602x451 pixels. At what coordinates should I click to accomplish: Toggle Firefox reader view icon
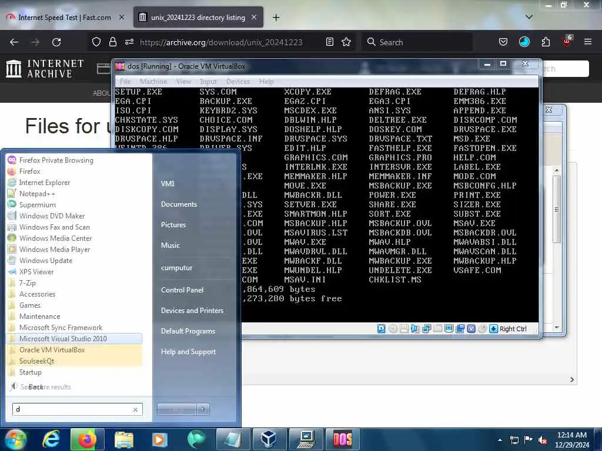(x=329, y=42)
